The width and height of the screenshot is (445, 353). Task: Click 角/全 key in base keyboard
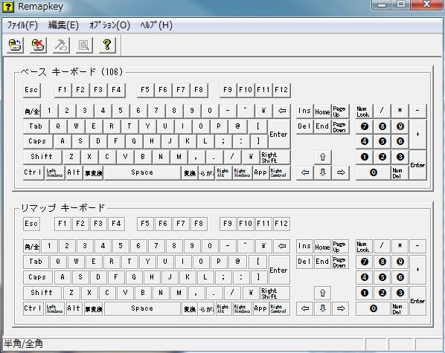(31, 111)
